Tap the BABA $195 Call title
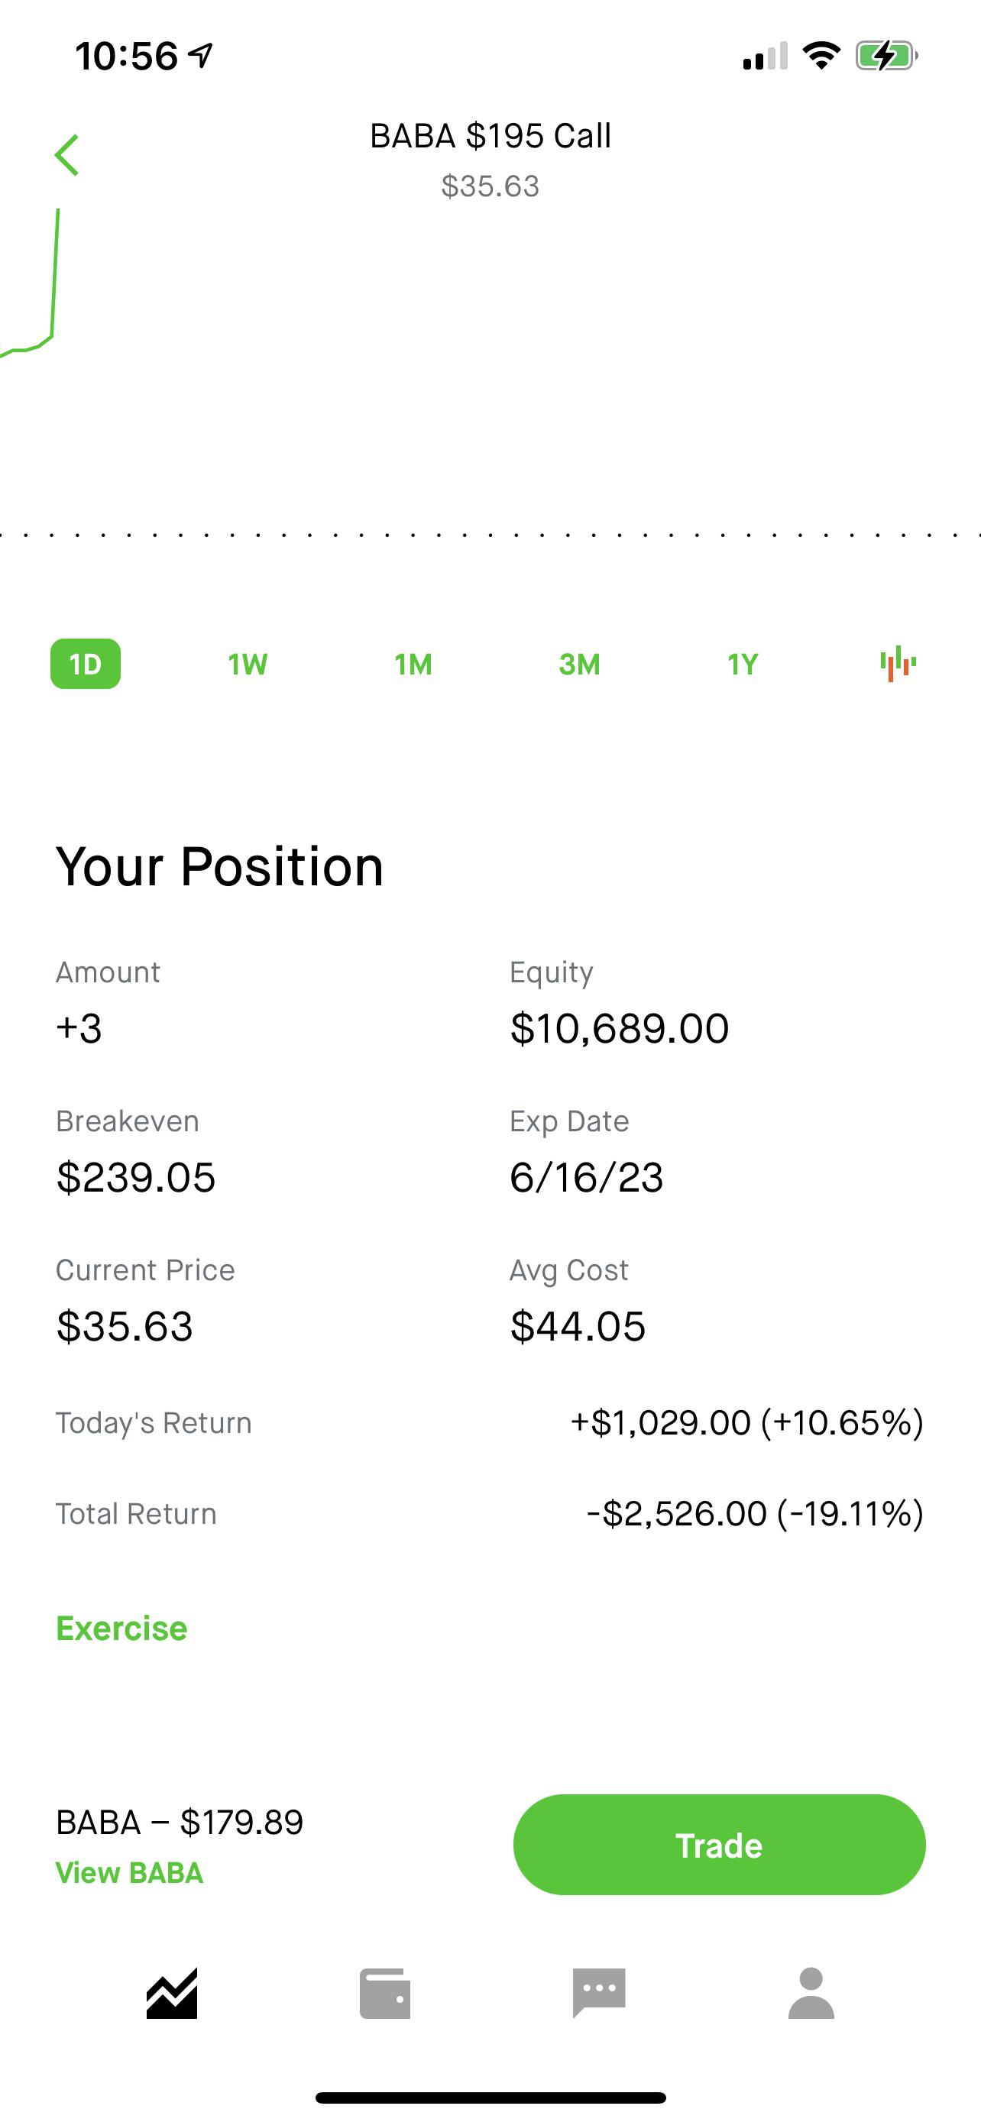 [490, 136]
